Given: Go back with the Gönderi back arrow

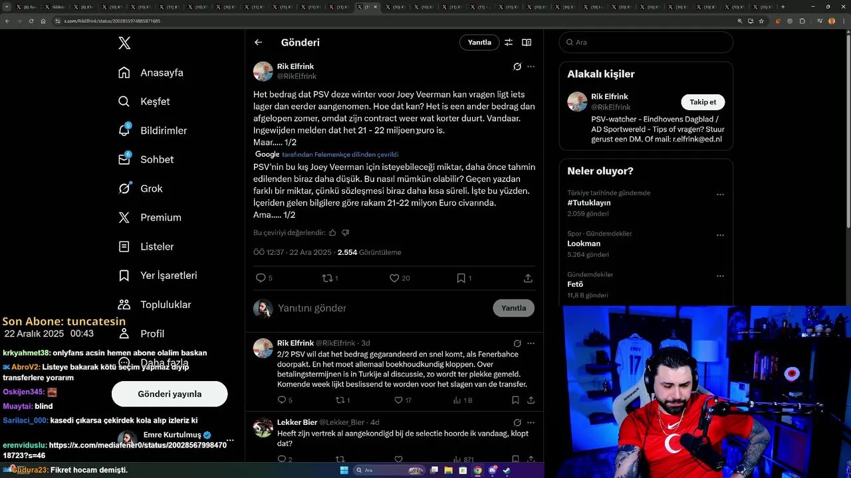Looking at the screenshot, I should [x=258, y=42].
